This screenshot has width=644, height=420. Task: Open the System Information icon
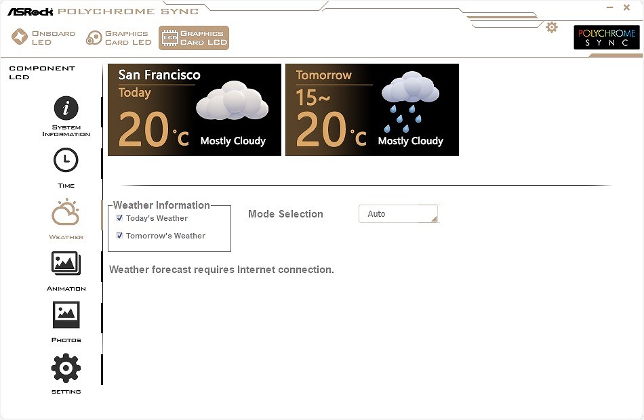(x=66, y=108)
